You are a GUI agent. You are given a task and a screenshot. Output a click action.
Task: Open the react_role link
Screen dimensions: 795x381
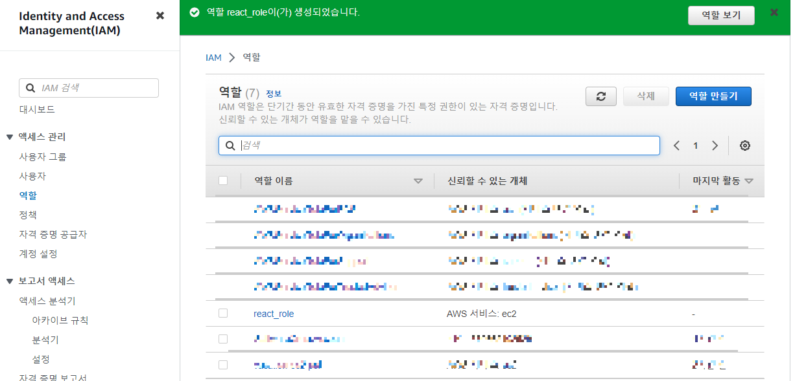pos(274,314)
